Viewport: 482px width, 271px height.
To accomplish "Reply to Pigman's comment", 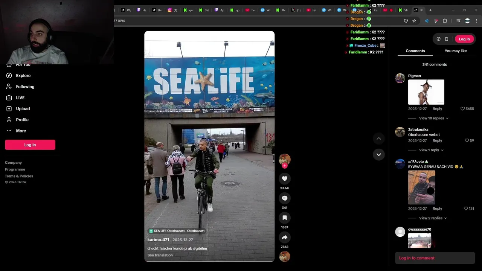I will point(437,109).
